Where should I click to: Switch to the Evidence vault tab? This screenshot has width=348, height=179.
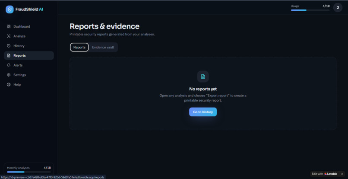[103, 48]
